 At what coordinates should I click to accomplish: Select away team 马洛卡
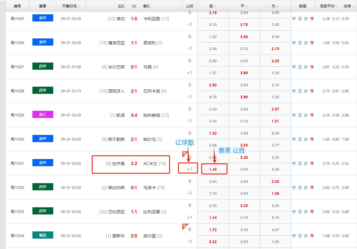(x=150, y=187)
